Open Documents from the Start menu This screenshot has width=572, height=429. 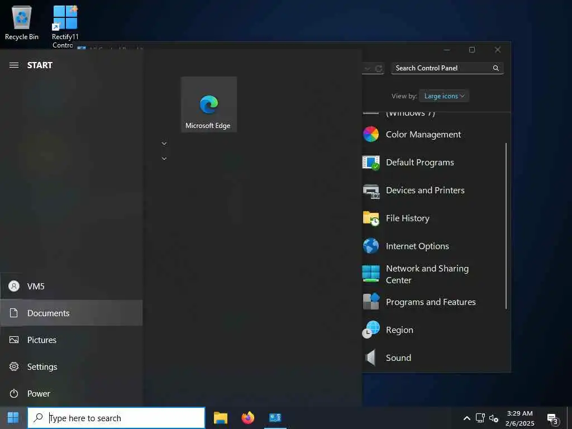point(71,313)
